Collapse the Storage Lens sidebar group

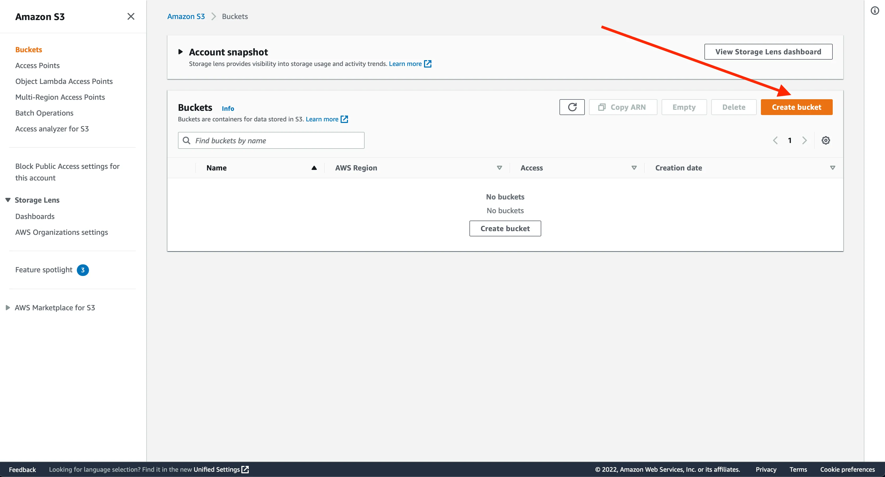8,200
